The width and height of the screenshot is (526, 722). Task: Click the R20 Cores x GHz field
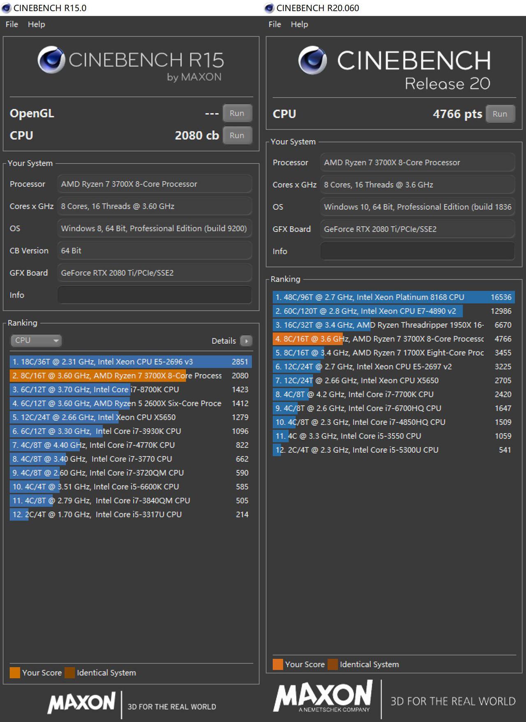coord(418,185)
